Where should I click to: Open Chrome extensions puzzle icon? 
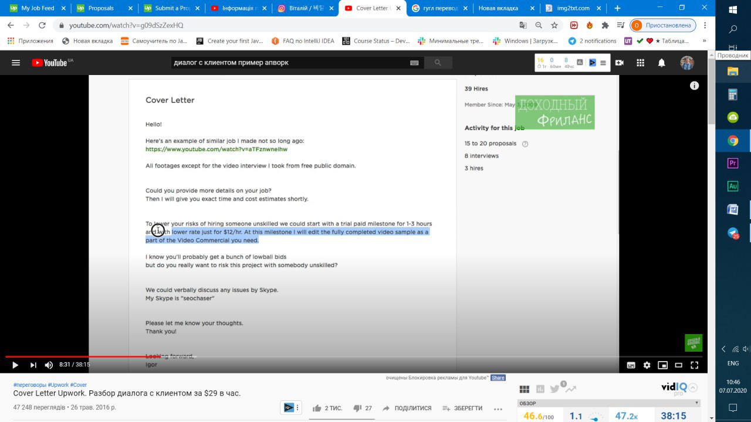click(605, 25)
